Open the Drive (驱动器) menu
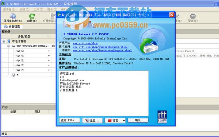Screen dimensions: 219x137 (9, 9)
